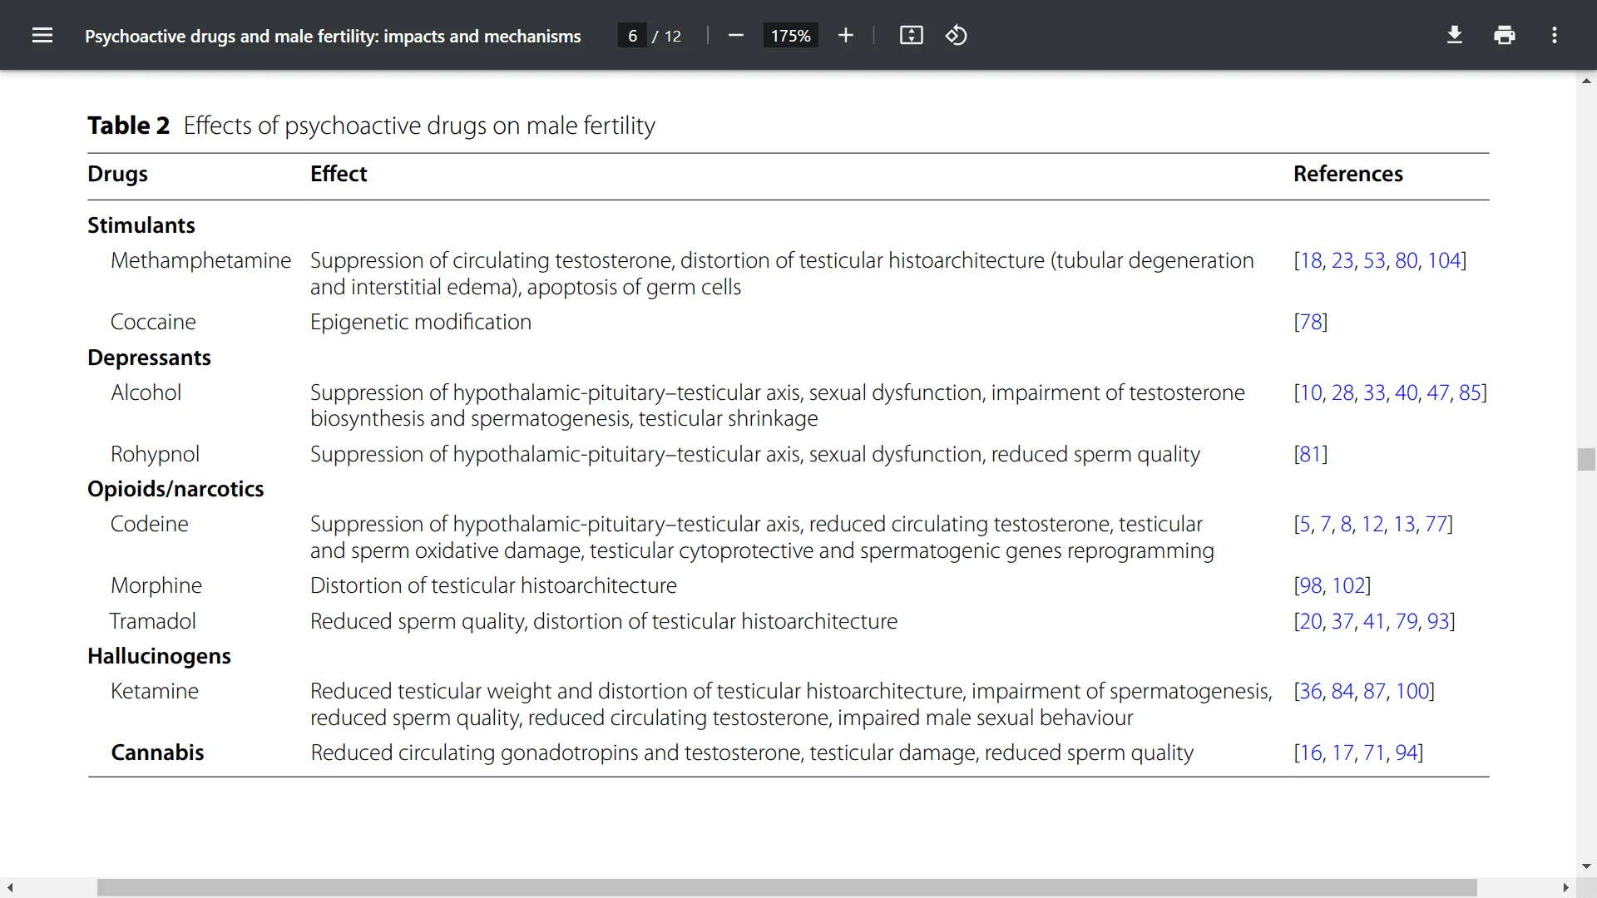The height and width of the screenshot is (898, 1597).
Task: Click the 'Methamphetamine' drug name
Action: click(x=200, y=260)
